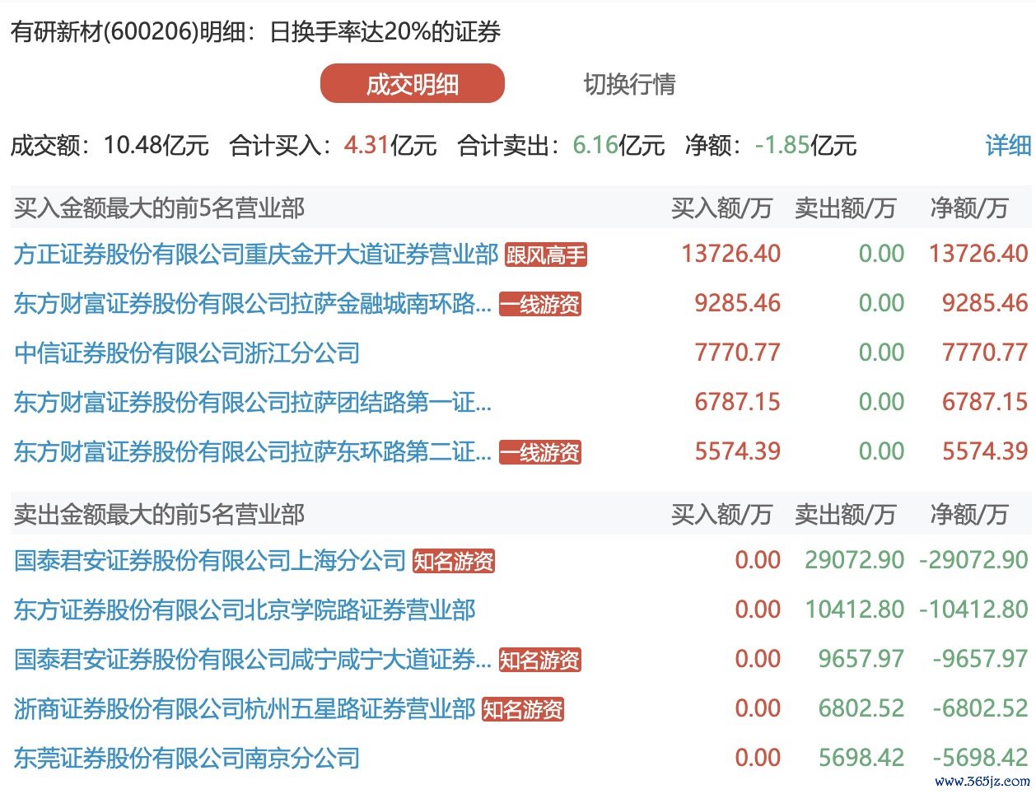Click 知名游资 tag beside 上海分公司
Viewport: 1036px width, 794px height.
[454, 562]
